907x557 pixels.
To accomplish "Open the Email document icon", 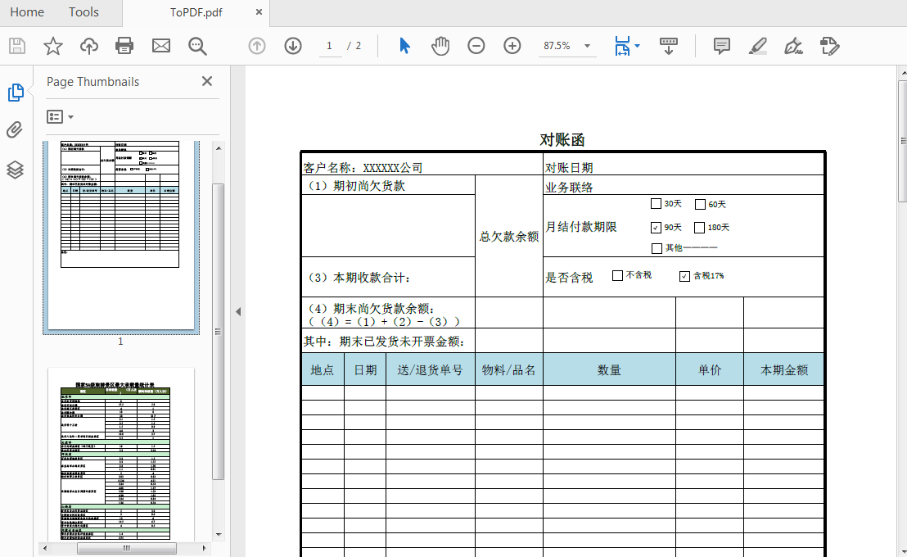I will coord(160,46).
